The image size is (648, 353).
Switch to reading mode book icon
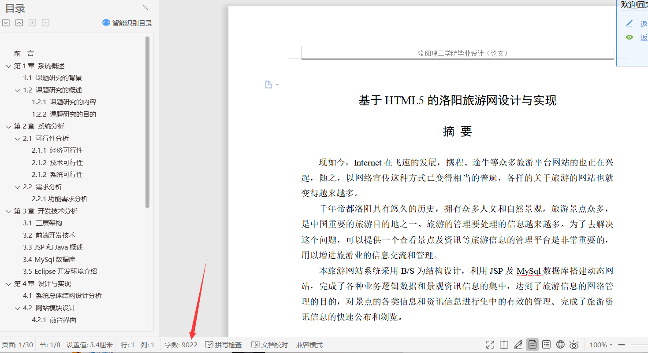coord(504,345)
